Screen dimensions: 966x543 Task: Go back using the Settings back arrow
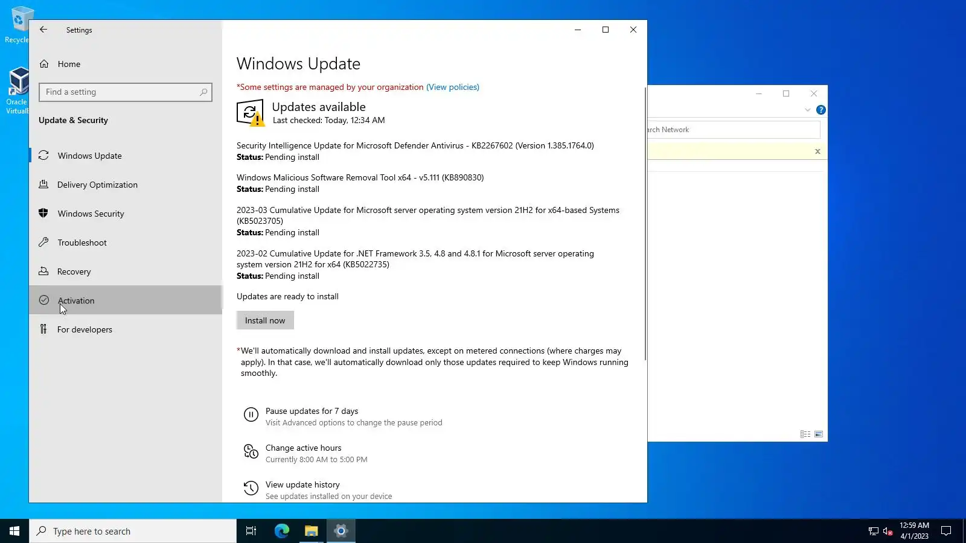tap(43, 30)
